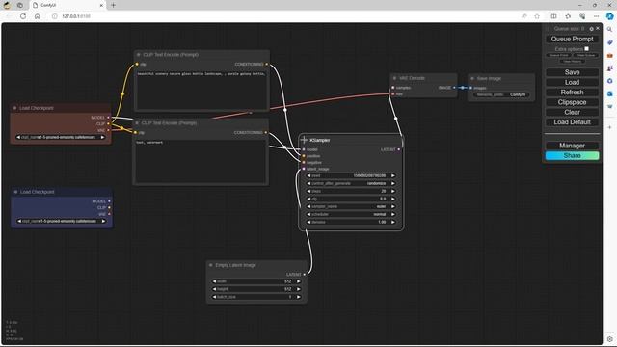Viewport: 617px width, 347px height.
Task: Reload the browser page
Action: [x=23, y=16]
